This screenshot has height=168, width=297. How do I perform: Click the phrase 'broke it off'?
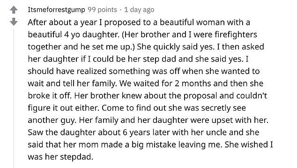50,96
